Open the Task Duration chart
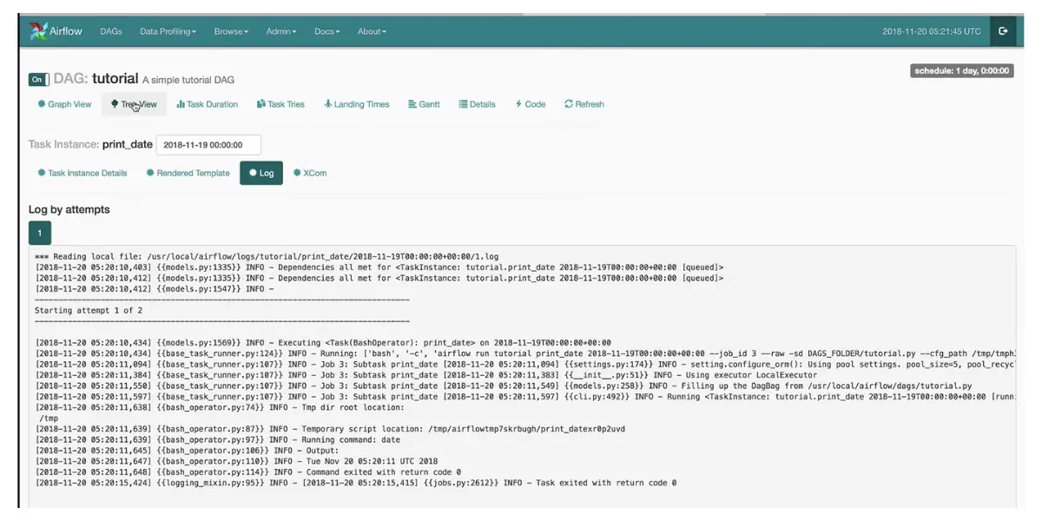Viewport: 1042px width, 521px height. click(x=208, y=104)
